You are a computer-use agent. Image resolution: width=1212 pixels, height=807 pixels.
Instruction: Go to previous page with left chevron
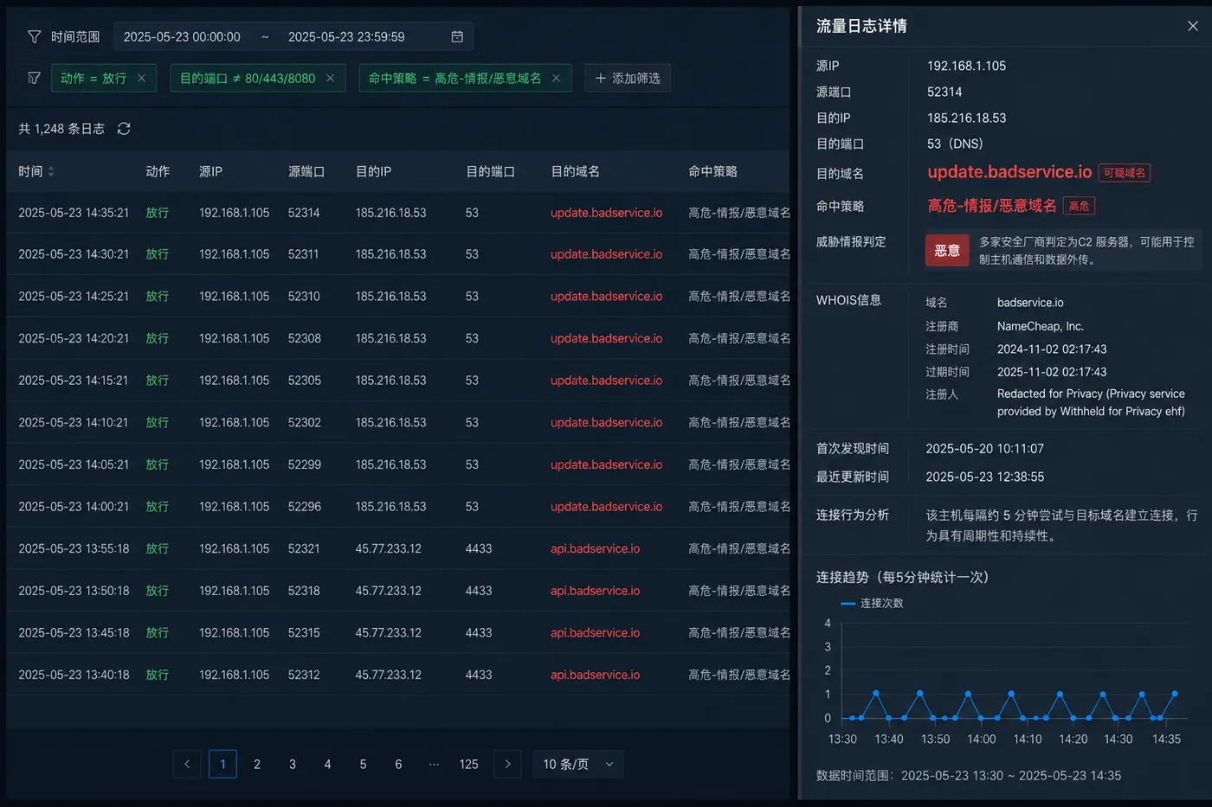point(187,764)
